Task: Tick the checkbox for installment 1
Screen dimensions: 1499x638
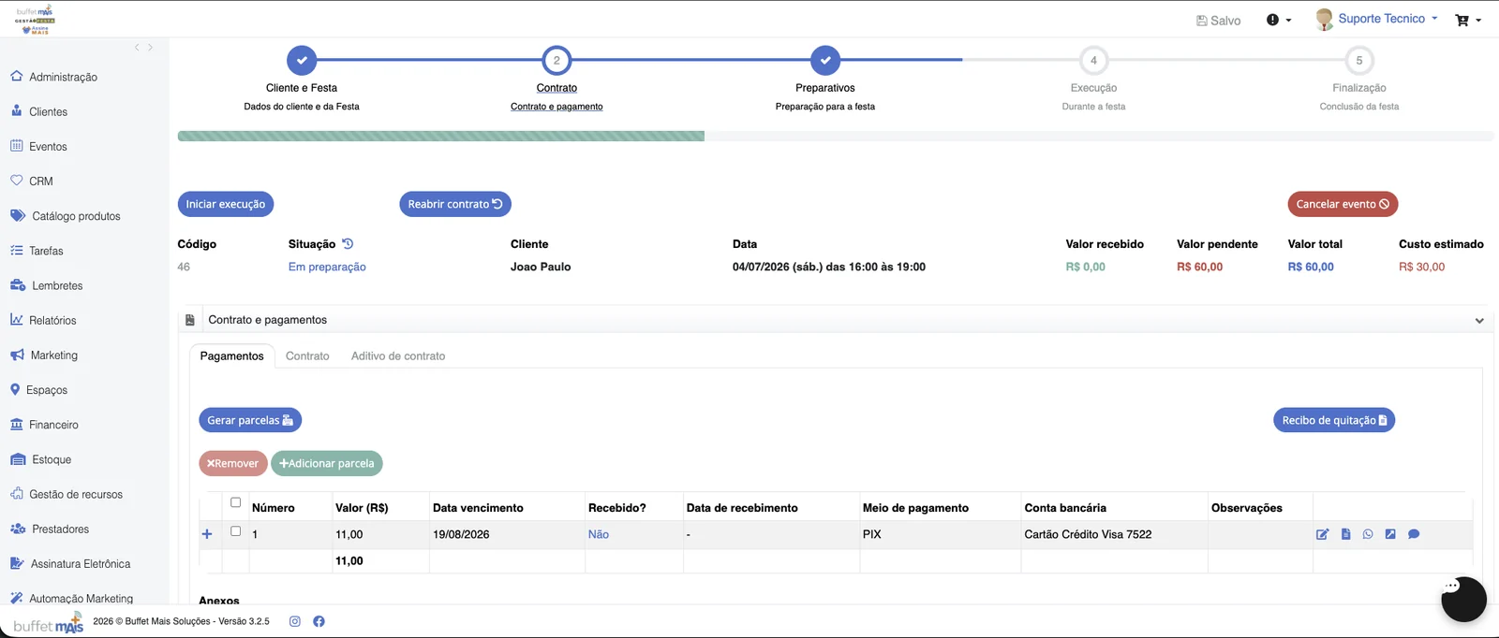Action: (x=235, y=531)
